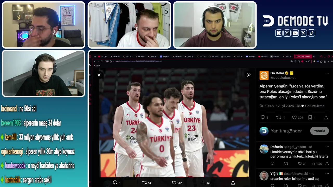Viewport: 333px width, 187px height.
Task: Bookmark the tweet showing 4 bookmarks
Action: [x=312, y=117]
